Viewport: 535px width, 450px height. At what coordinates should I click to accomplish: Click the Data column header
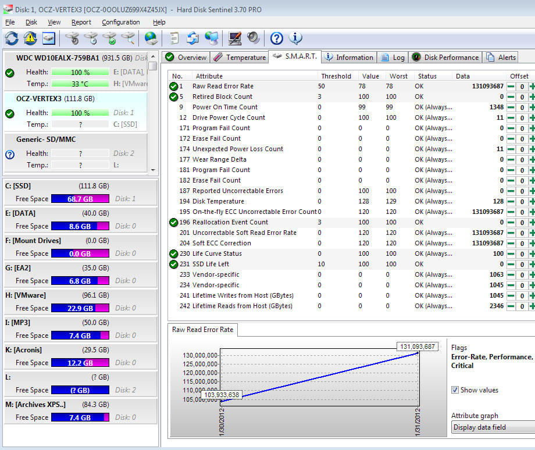coord(463,76)
